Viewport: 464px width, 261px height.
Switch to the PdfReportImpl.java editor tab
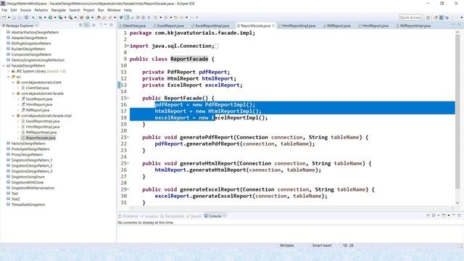tap(415, 26)
